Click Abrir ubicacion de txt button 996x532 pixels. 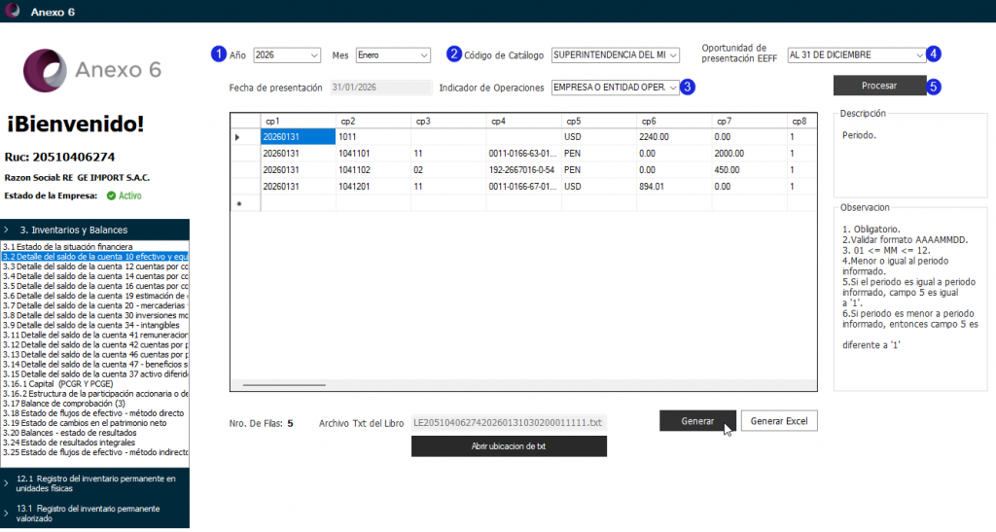tap(509, 446)
